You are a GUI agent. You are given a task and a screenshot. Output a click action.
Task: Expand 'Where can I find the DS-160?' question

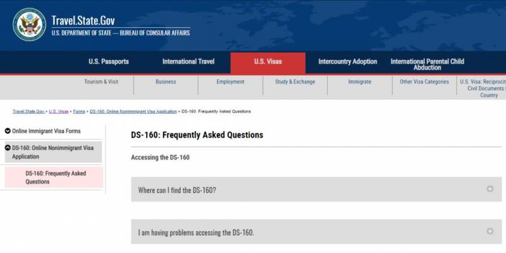(x=177, y=190)
